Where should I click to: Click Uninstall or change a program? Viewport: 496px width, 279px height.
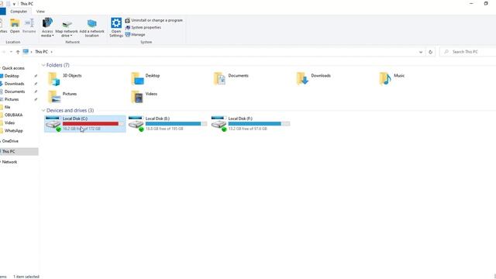pos(154,20)
